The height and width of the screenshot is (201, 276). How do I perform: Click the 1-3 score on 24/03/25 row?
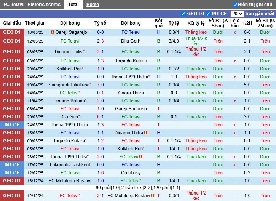tap(101, 124)
